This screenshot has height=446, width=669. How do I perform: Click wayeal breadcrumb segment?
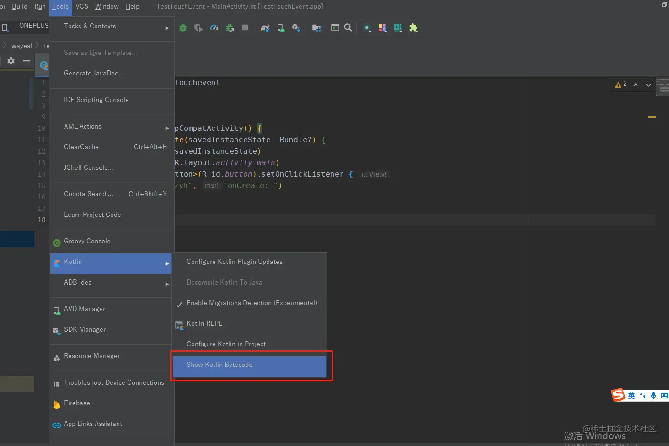[22, 46]
